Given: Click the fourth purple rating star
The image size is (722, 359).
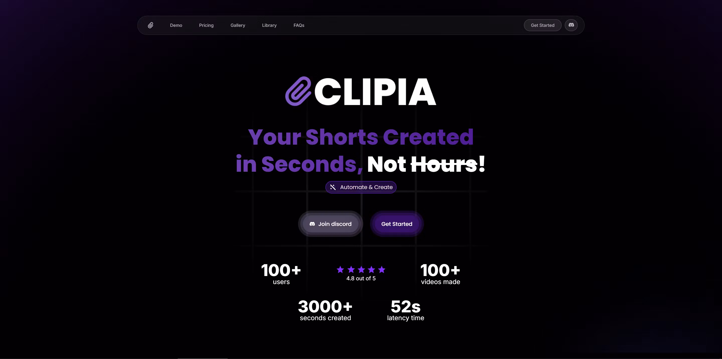Looking at the screenshot, I should [371, 270].
